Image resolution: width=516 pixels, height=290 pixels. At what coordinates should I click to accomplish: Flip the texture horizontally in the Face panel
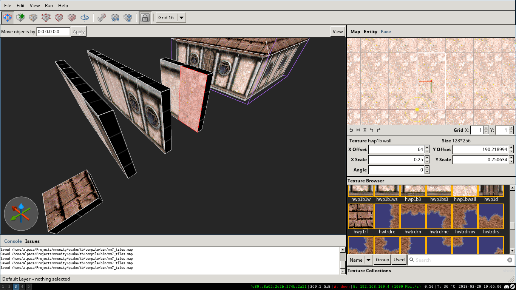click(x=358, y=130)
